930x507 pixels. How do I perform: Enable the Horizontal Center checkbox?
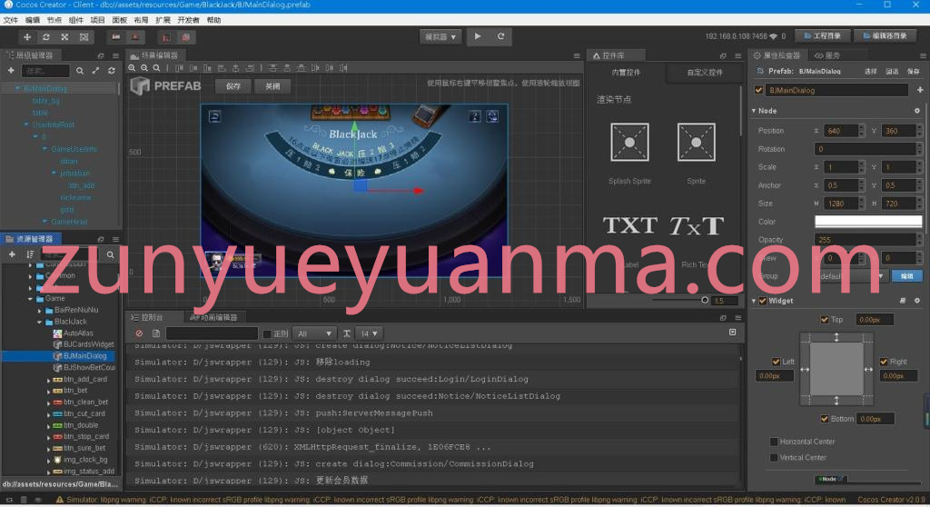pyautogui.click(x=774, y=442)
